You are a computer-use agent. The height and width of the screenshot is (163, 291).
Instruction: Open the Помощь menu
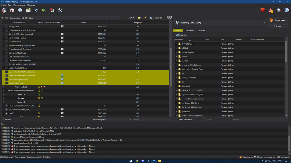click(31, 5)
